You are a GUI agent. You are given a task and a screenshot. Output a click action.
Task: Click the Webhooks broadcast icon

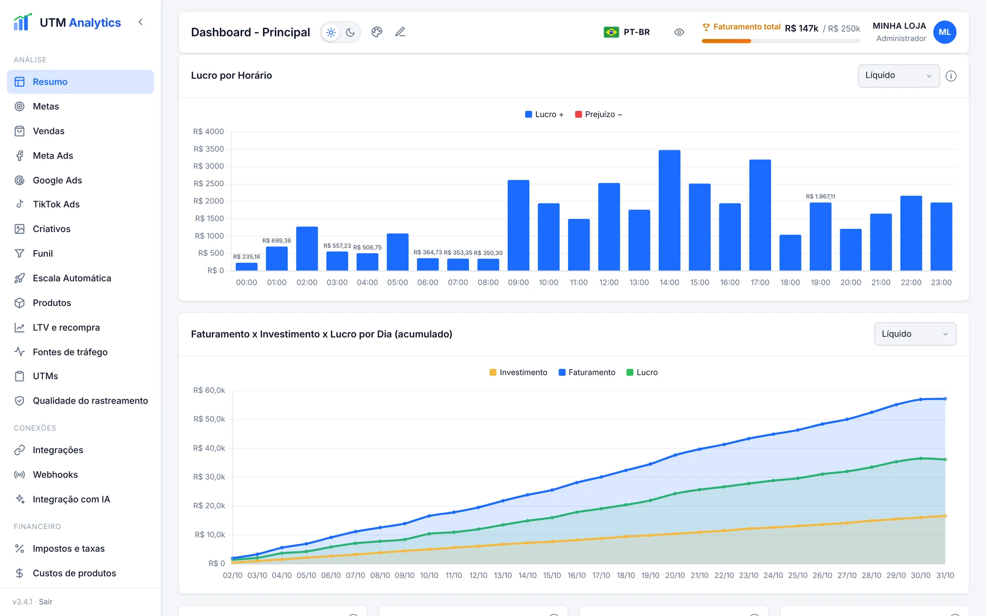20,475
